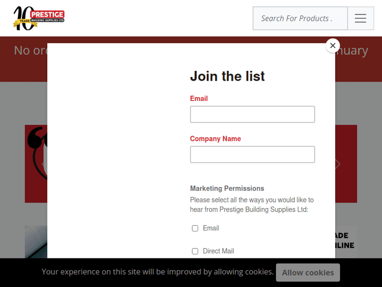
Task: Click the Join the list heading
Action: [227, 76]
